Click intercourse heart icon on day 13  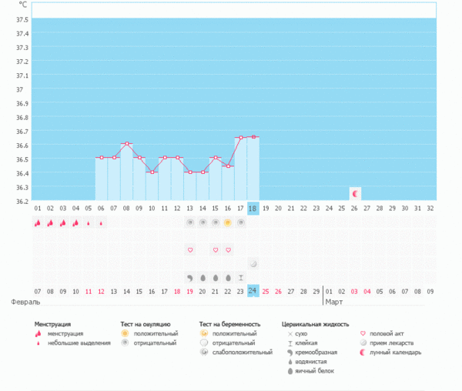(x=190, y=250)
